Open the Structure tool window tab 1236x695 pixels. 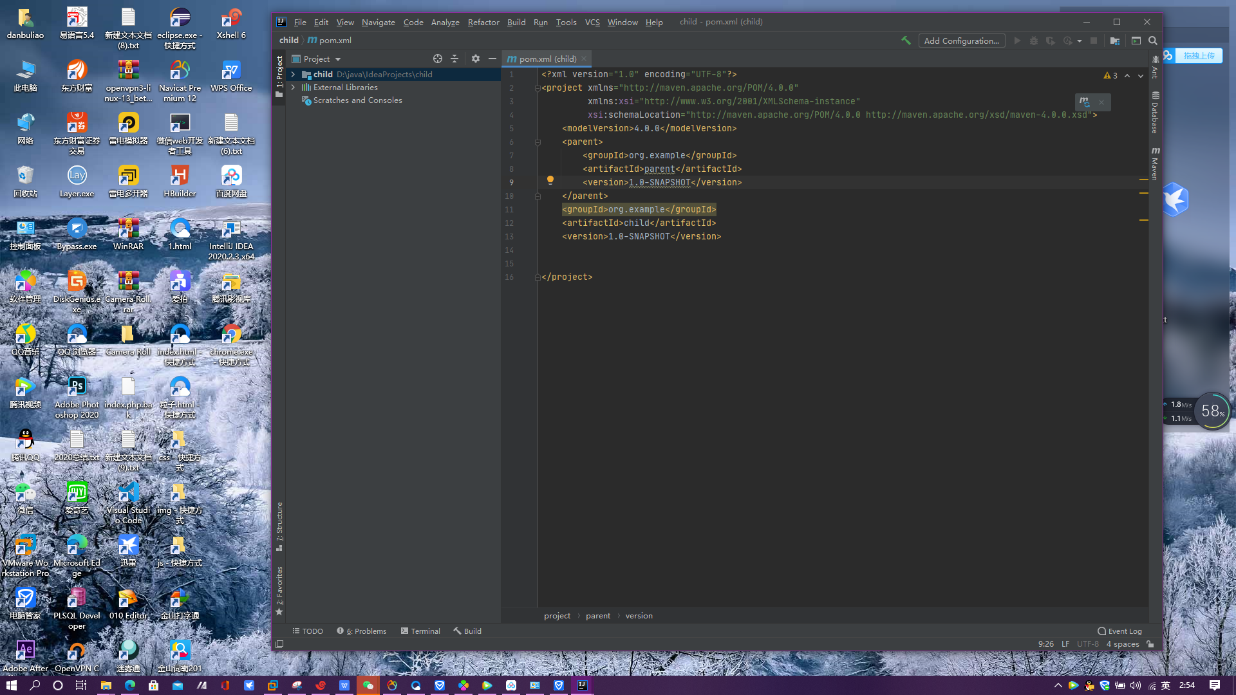tap(279, 526)
